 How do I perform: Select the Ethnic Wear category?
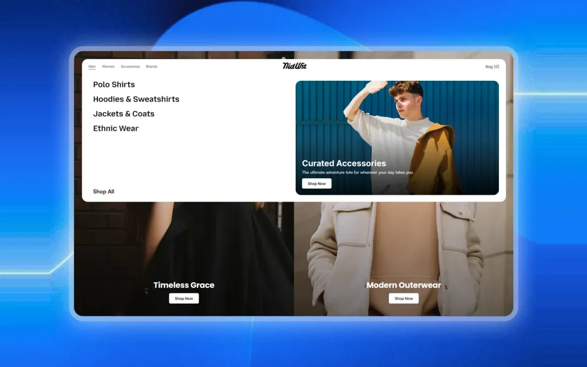click(116, 129)
